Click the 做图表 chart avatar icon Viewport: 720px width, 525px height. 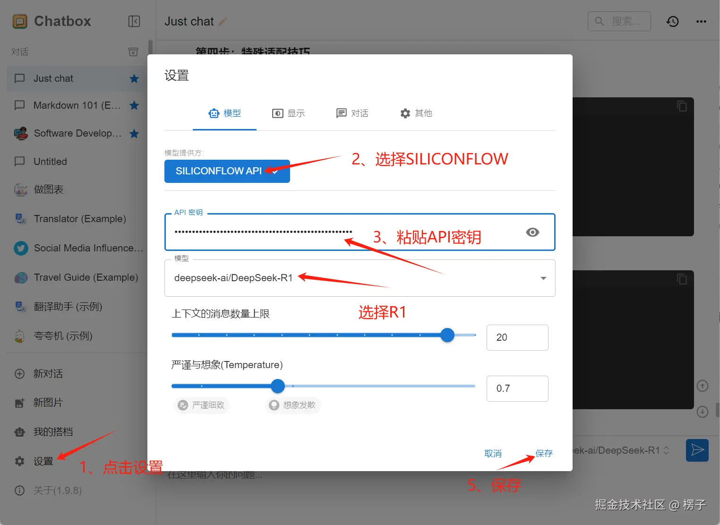click(20, 189)
